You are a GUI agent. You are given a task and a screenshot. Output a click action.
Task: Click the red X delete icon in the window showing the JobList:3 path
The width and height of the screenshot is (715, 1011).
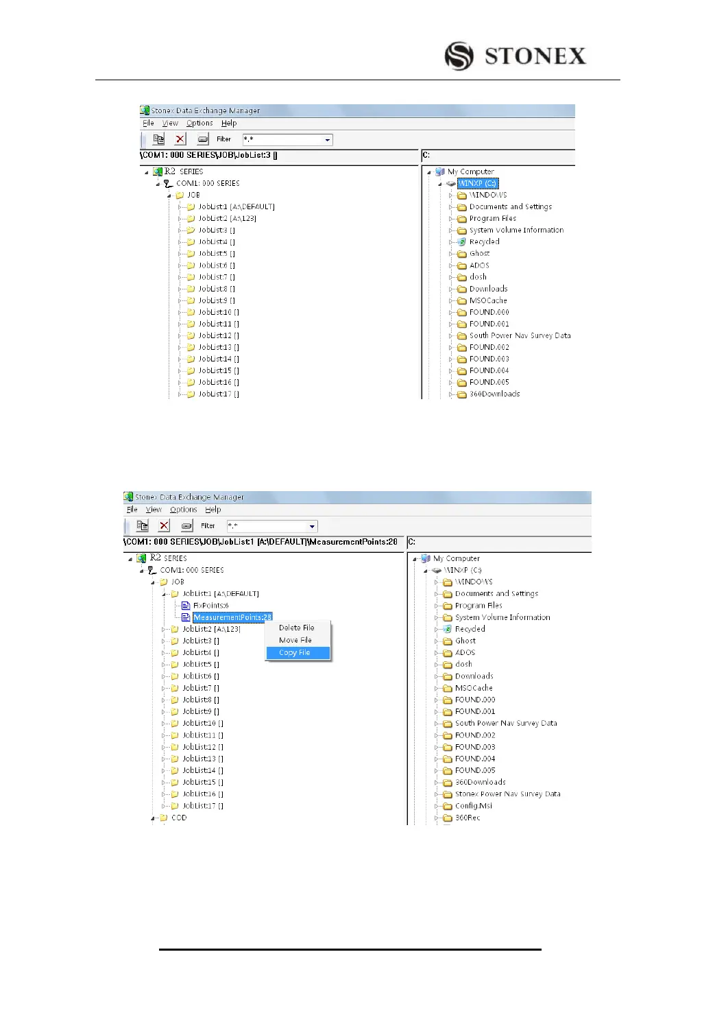(x=180, y=139)
